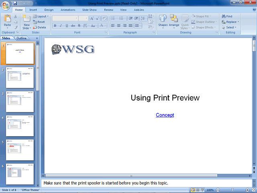Open the Columns dropdown
Image resolution: width=257 pixels, height=193 pixels.
[138, 26]
